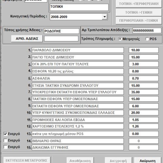Click the amount field of row 4
The image size is (163, 163).
point(144,71)
